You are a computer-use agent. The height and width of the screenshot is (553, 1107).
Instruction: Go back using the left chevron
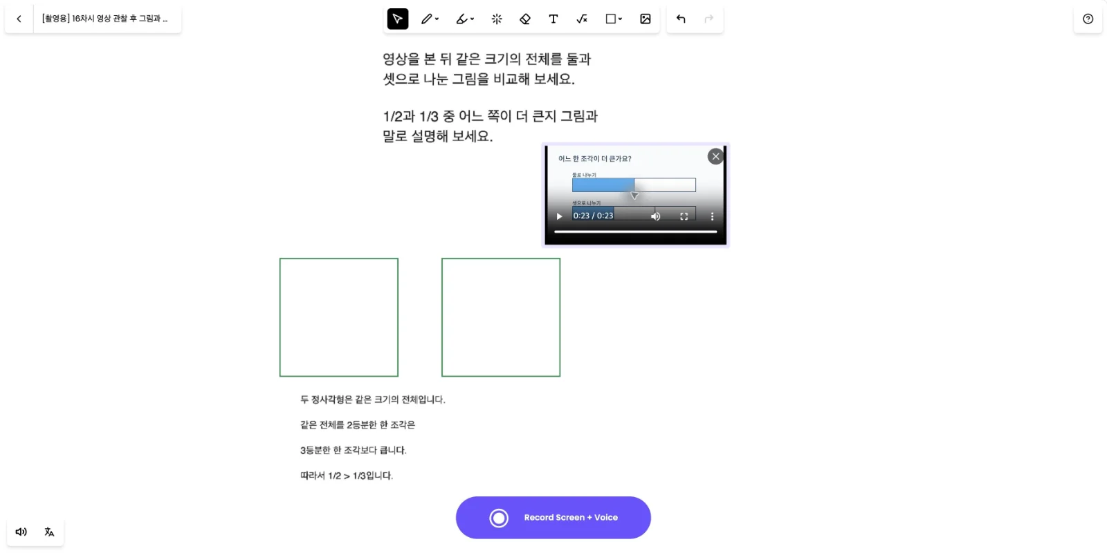tap(19, 19)
